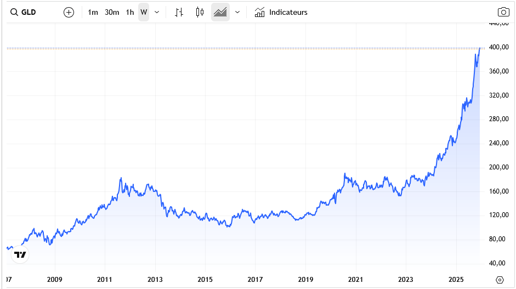This screenshot has width=516, height=289.
Task: Click the 2017 time axis label
Action: [255, 280]
